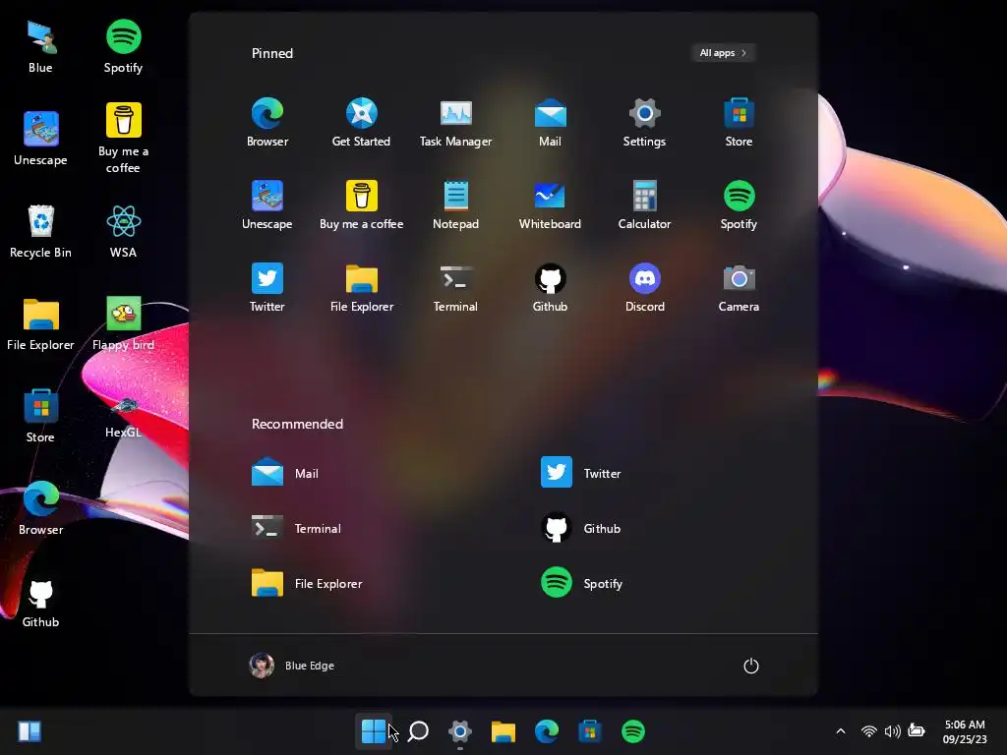The height and width of the screenshot is (755, 1007).
Task: Select the Browser desktop shortcut
Action: (x=40, y=508)
